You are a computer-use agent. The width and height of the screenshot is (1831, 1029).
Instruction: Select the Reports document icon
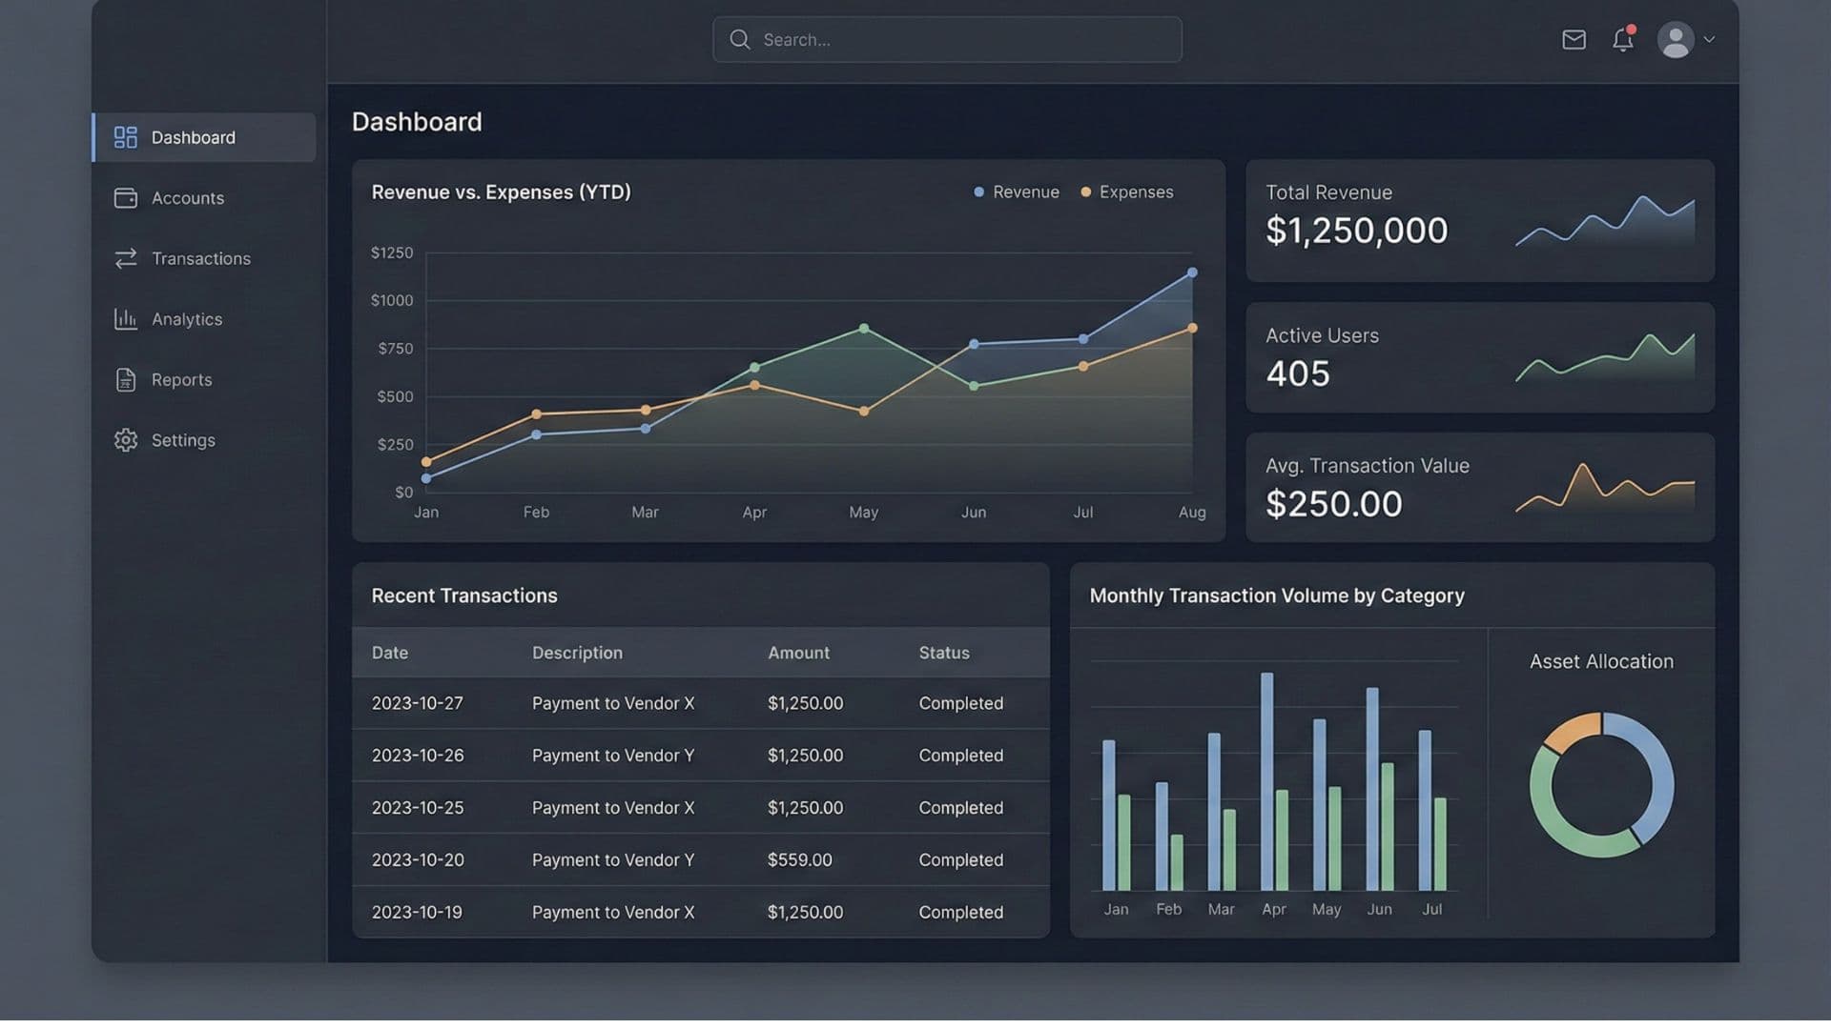pyautogui.click(x=125, y=379)
